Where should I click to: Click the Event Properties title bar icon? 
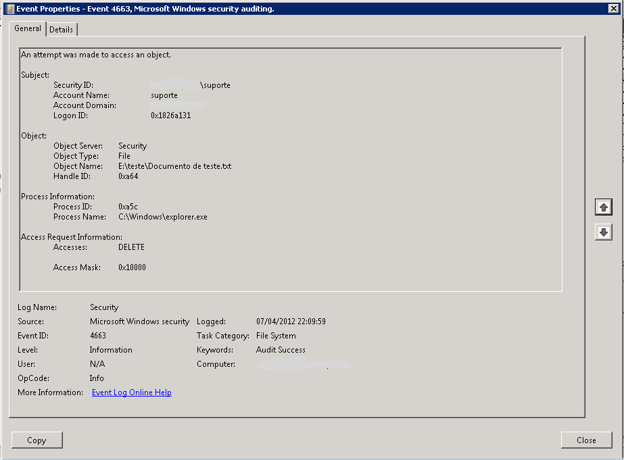pyautogui.click(x=9, y=8)
